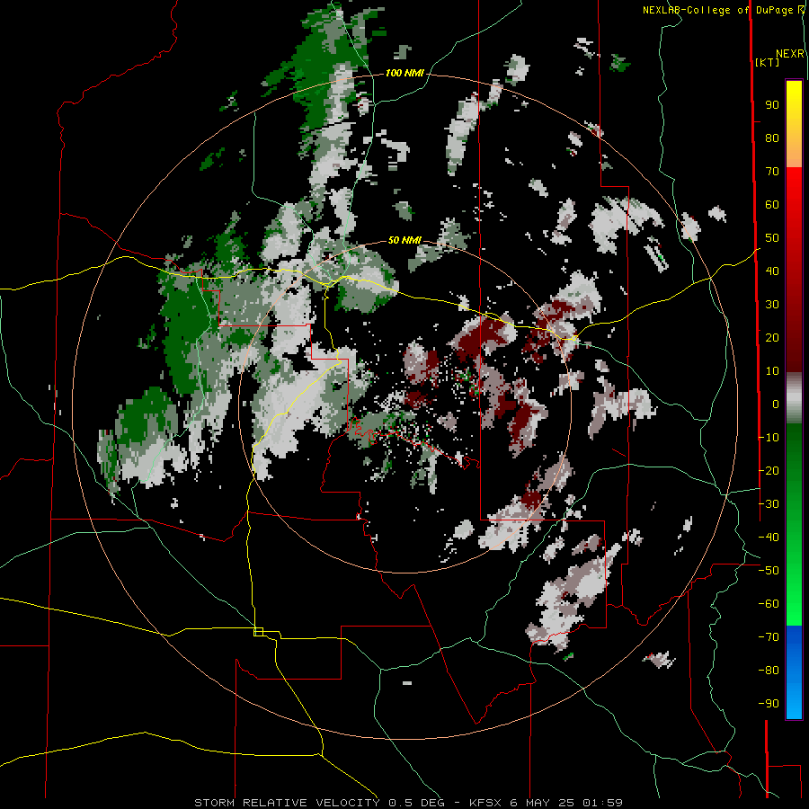The width and height of the screenshot is (809, 809).
Task: Click the 50 value on the velocity scale
Action: pyautogui.click(x=772, y=238)
